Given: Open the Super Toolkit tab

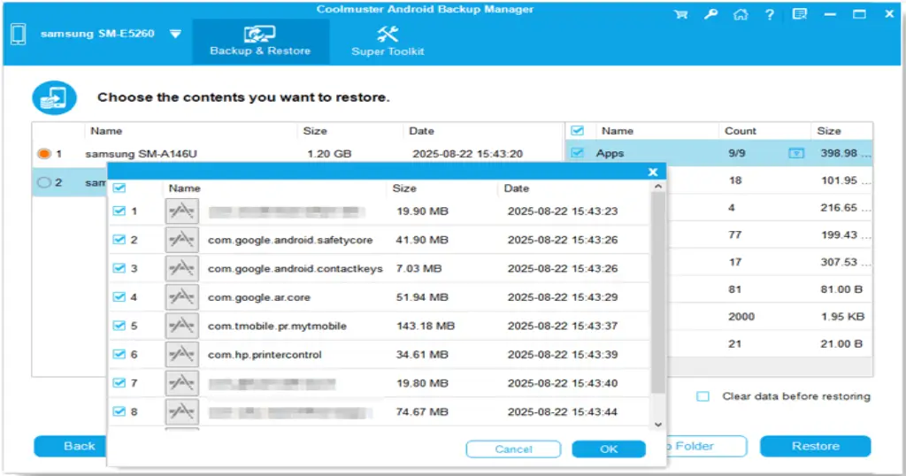Looking at the screenshot, I should pyautogui.click(x=388, y=42).
